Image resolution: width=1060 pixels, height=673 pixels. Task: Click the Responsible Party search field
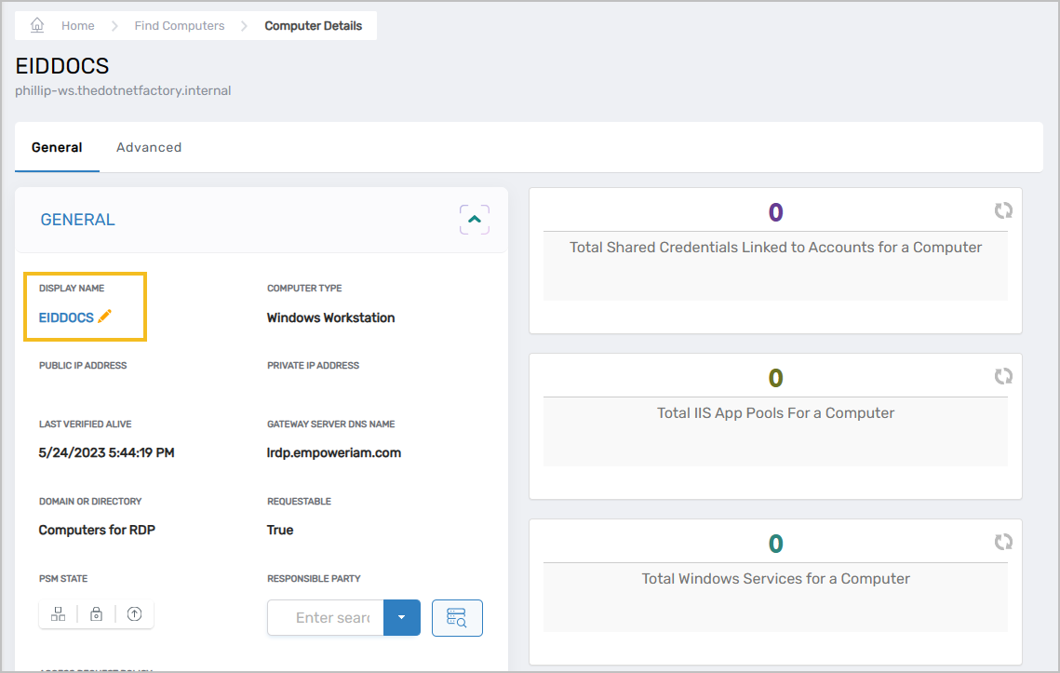[330, 617]
